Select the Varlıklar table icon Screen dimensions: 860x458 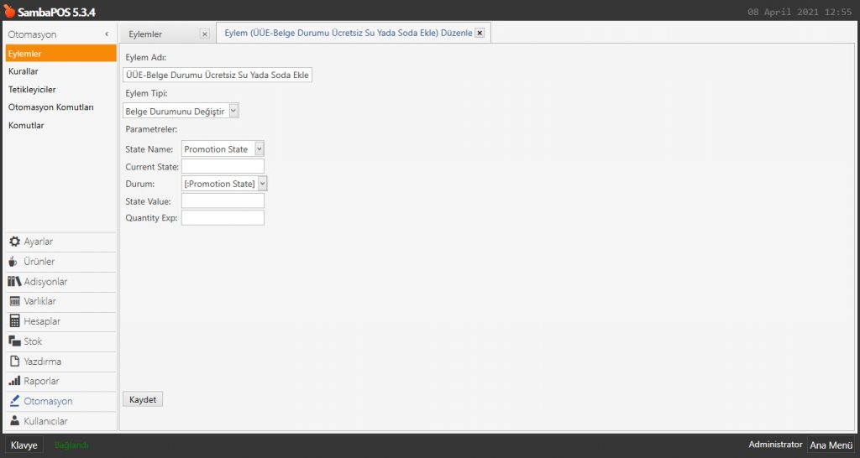coord(14,301)
